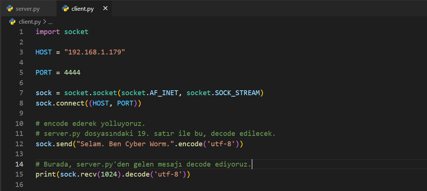Click the Python file icon in breadcrumb
Image resolution: width=427 pixels, height=191 pixels.
click(x=12, y=21)
